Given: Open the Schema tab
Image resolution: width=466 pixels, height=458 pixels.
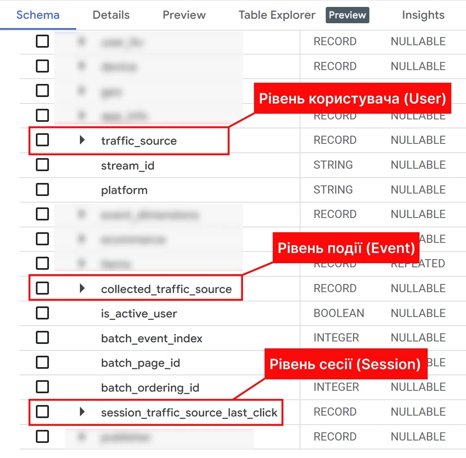Looking at the screenshot, I should point(38,15).
